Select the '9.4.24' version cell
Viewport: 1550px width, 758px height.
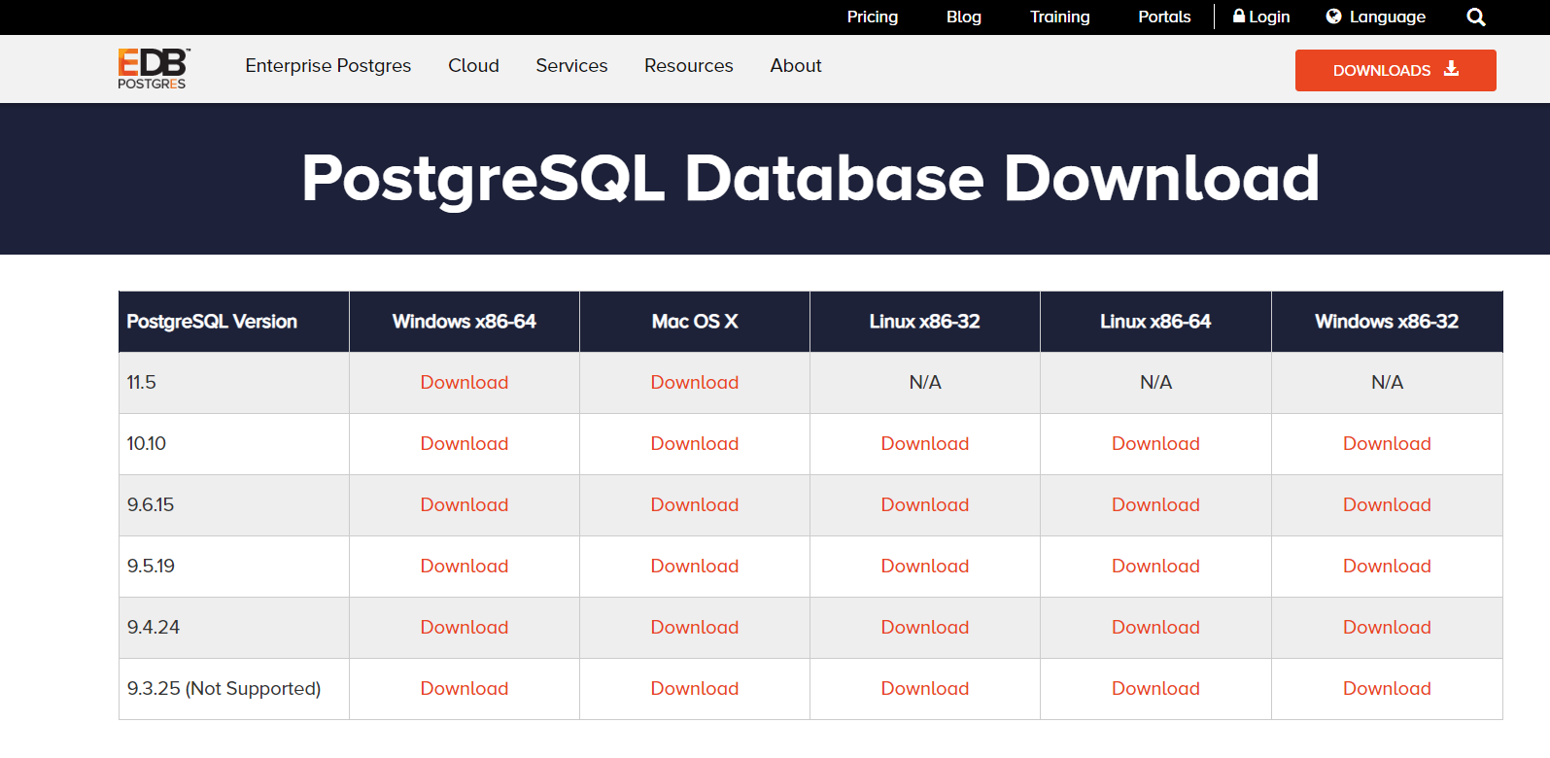(x=234, y=628)
